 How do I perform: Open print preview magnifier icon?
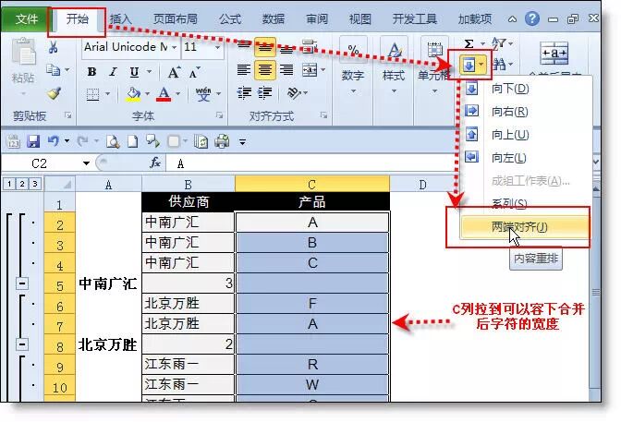pos(113,141)
